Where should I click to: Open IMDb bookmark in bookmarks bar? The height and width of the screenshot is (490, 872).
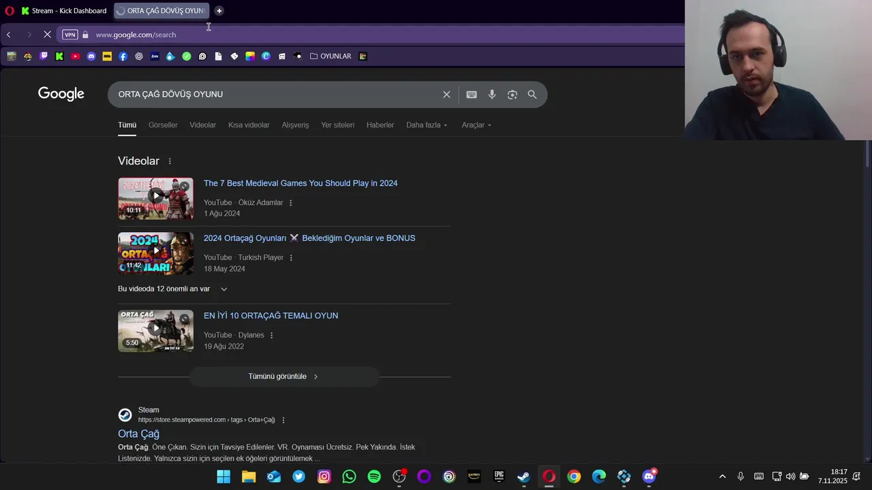pyautogui.click(x=107, y=56)
